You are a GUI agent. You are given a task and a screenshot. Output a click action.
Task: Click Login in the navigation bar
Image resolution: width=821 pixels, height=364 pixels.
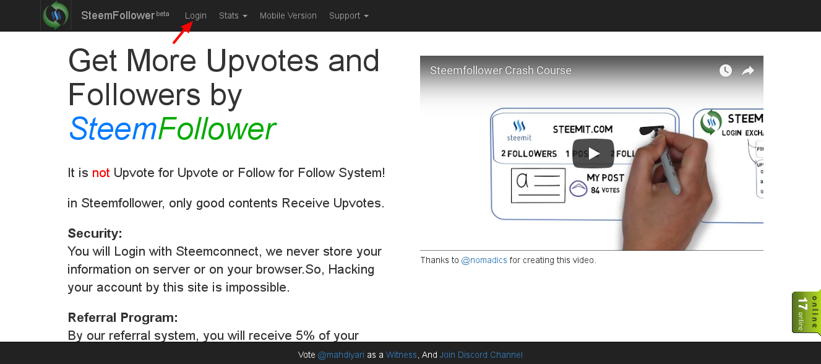tap(196, 15)
